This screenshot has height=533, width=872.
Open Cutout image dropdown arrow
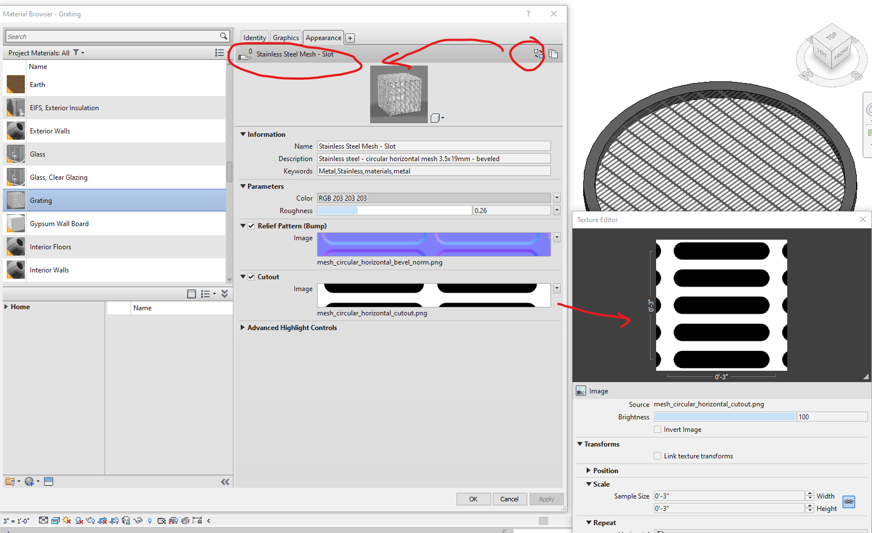coord(557,288)
